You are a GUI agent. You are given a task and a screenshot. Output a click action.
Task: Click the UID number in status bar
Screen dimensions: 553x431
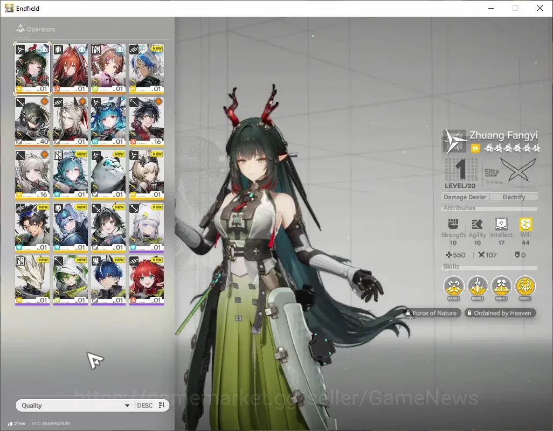click(51, 423)
